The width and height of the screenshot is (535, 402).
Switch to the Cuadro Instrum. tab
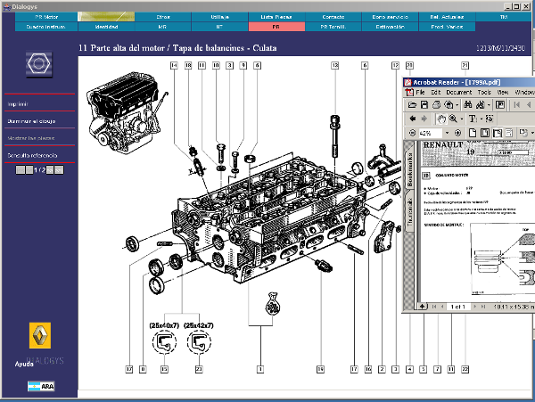(x=46, y=27)
